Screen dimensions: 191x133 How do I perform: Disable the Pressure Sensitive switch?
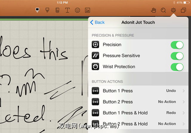tap(177, 56)
